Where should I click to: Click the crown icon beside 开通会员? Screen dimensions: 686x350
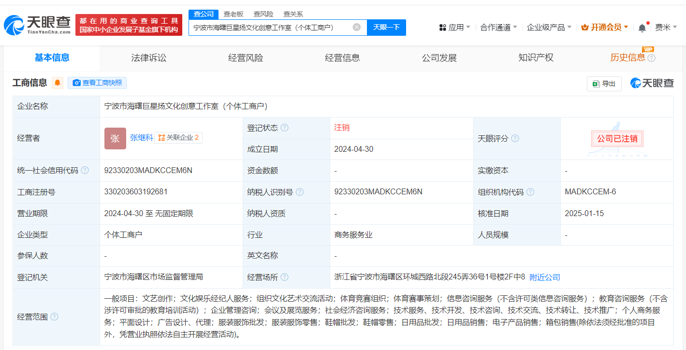[584, 27]
